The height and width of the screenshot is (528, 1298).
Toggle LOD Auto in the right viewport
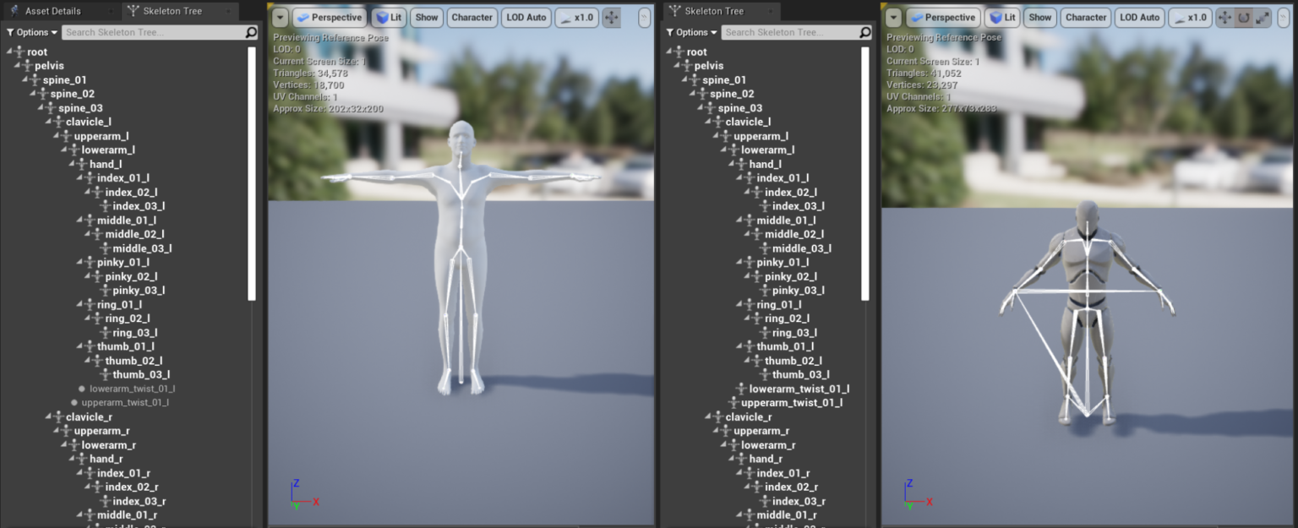point(1139,17)
